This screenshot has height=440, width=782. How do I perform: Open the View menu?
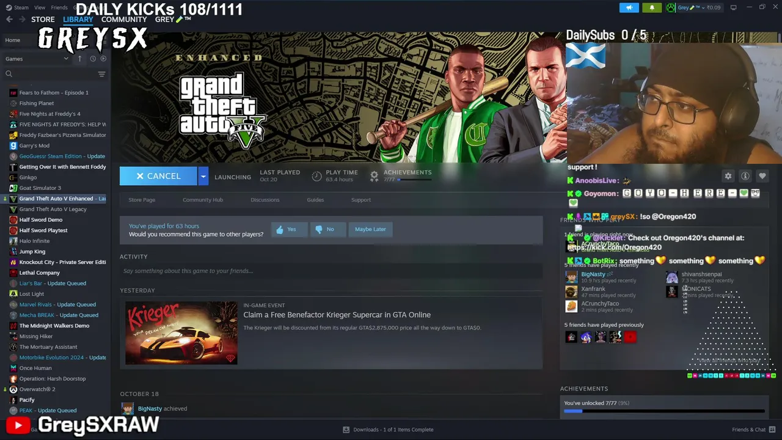tap(40, 7)
